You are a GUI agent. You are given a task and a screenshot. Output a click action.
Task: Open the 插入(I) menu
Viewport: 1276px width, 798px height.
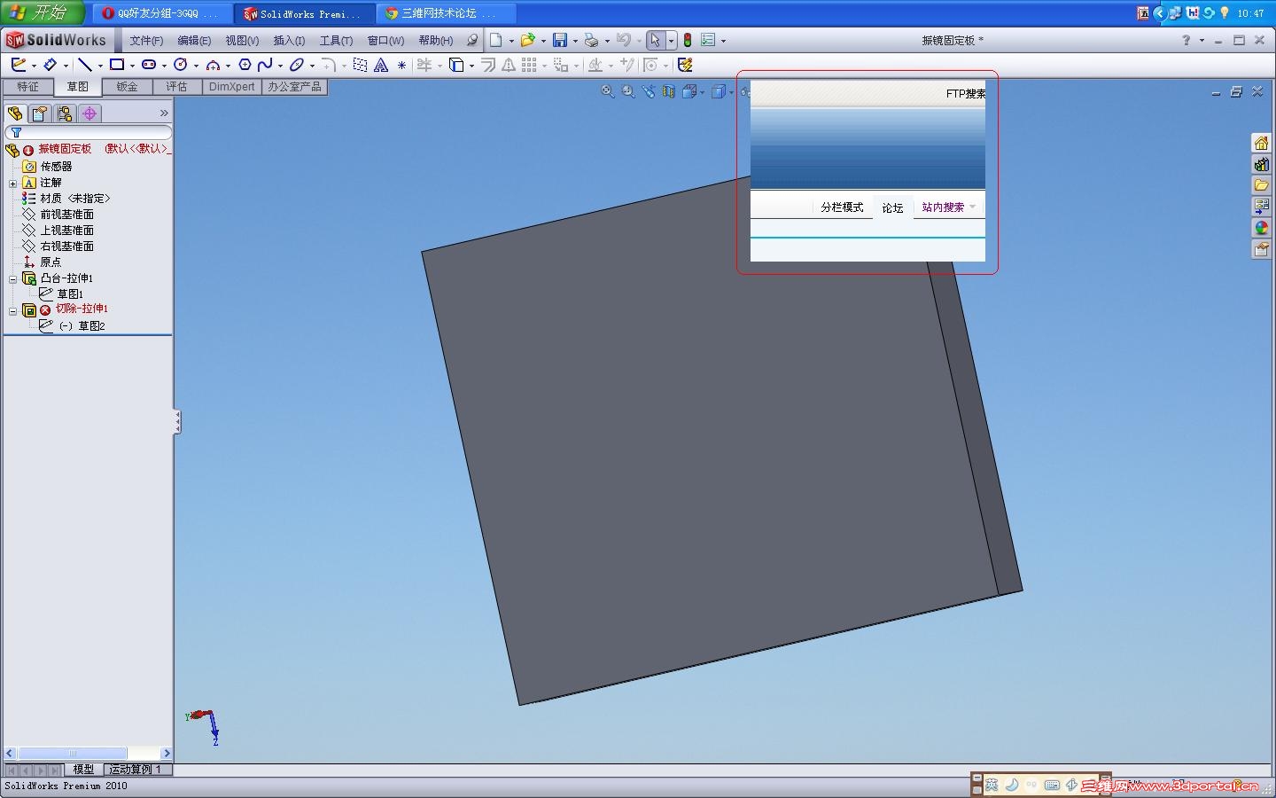[x=289, y=41]
